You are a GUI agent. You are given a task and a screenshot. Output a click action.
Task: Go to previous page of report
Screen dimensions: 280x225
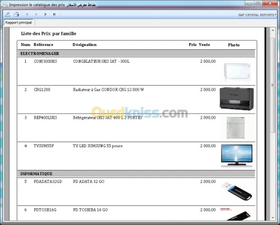[36, 14]
